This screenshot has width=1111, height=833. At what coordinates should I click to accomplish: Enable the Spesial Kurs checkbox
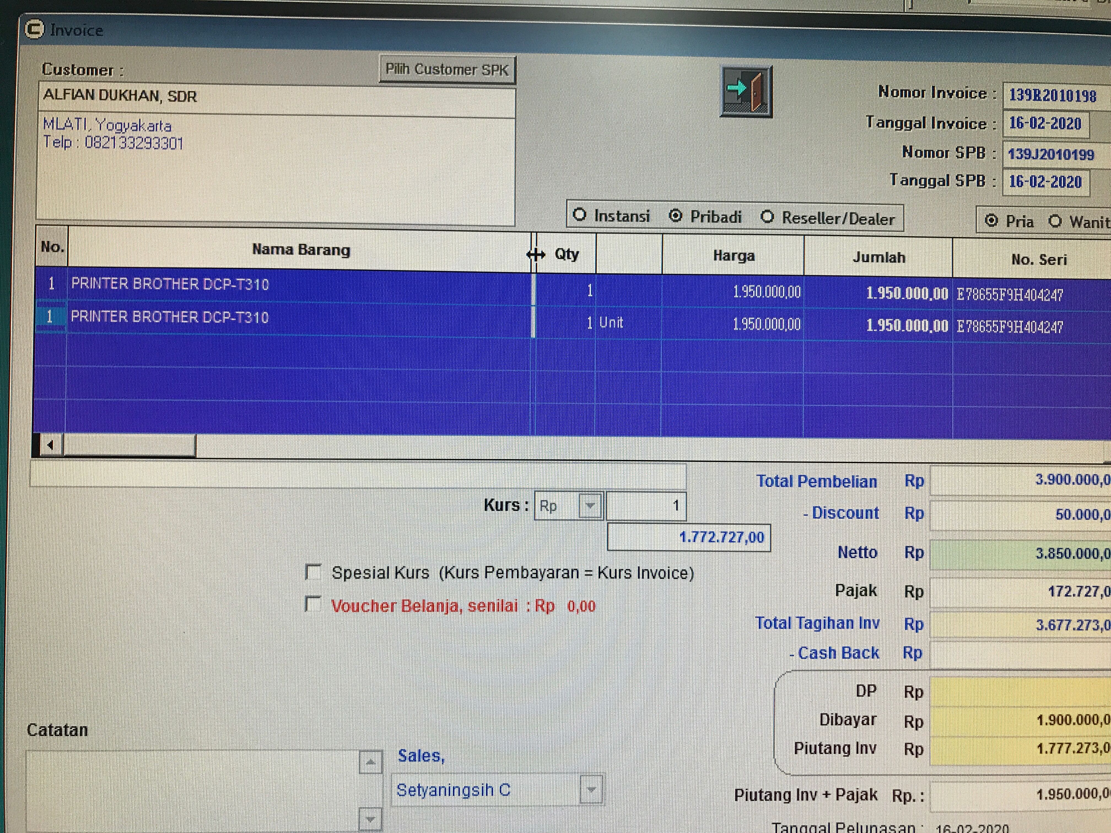pos(313,571)
